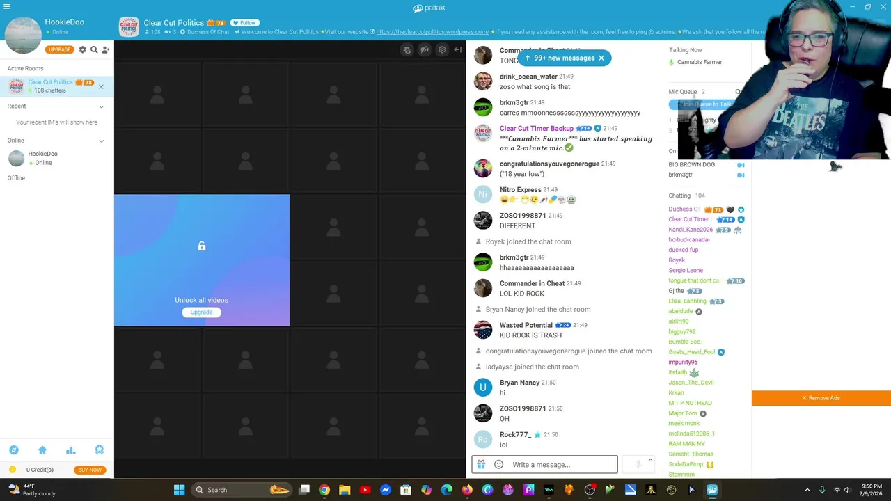
Task: Select Kandi_Kane2026 in the chatting list
Action: (691, 230)
